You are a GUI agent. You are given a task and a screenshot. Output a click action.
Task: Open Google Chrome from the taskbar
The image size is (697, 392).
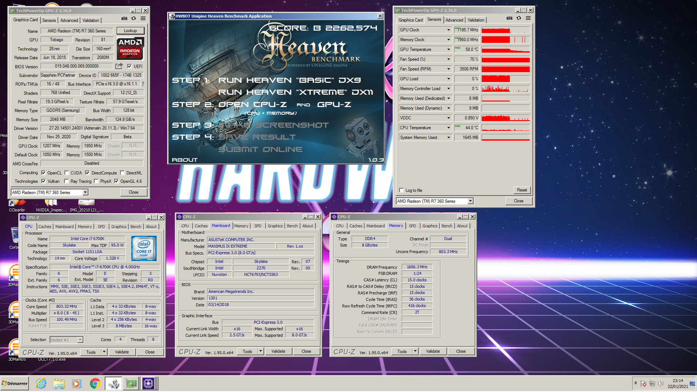point(95,383)
